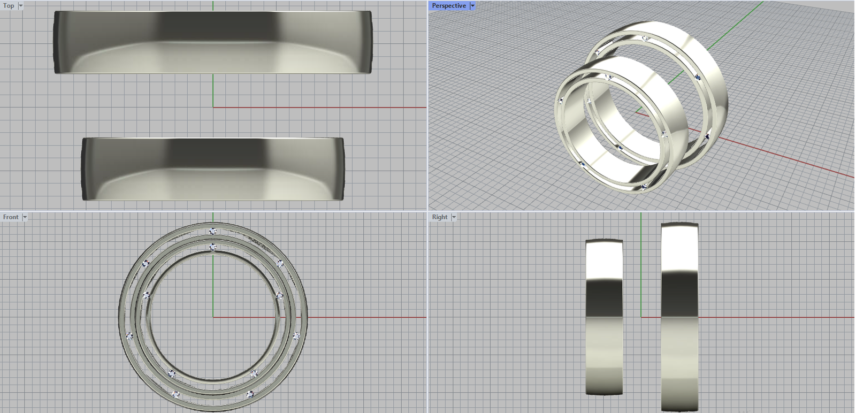Expand the Right viewport dropdown arrow
The height and width of the screenshot is (413, 856).
click(x=454, y=217)
